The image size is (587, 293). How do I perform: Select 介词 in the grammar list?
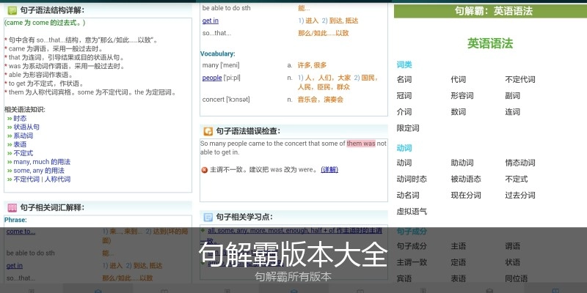[x=404, y=112]
